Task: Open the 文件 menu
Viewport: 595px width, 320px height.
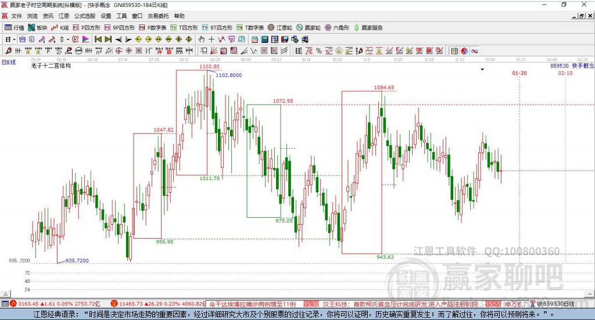Action: coord(16,16)
